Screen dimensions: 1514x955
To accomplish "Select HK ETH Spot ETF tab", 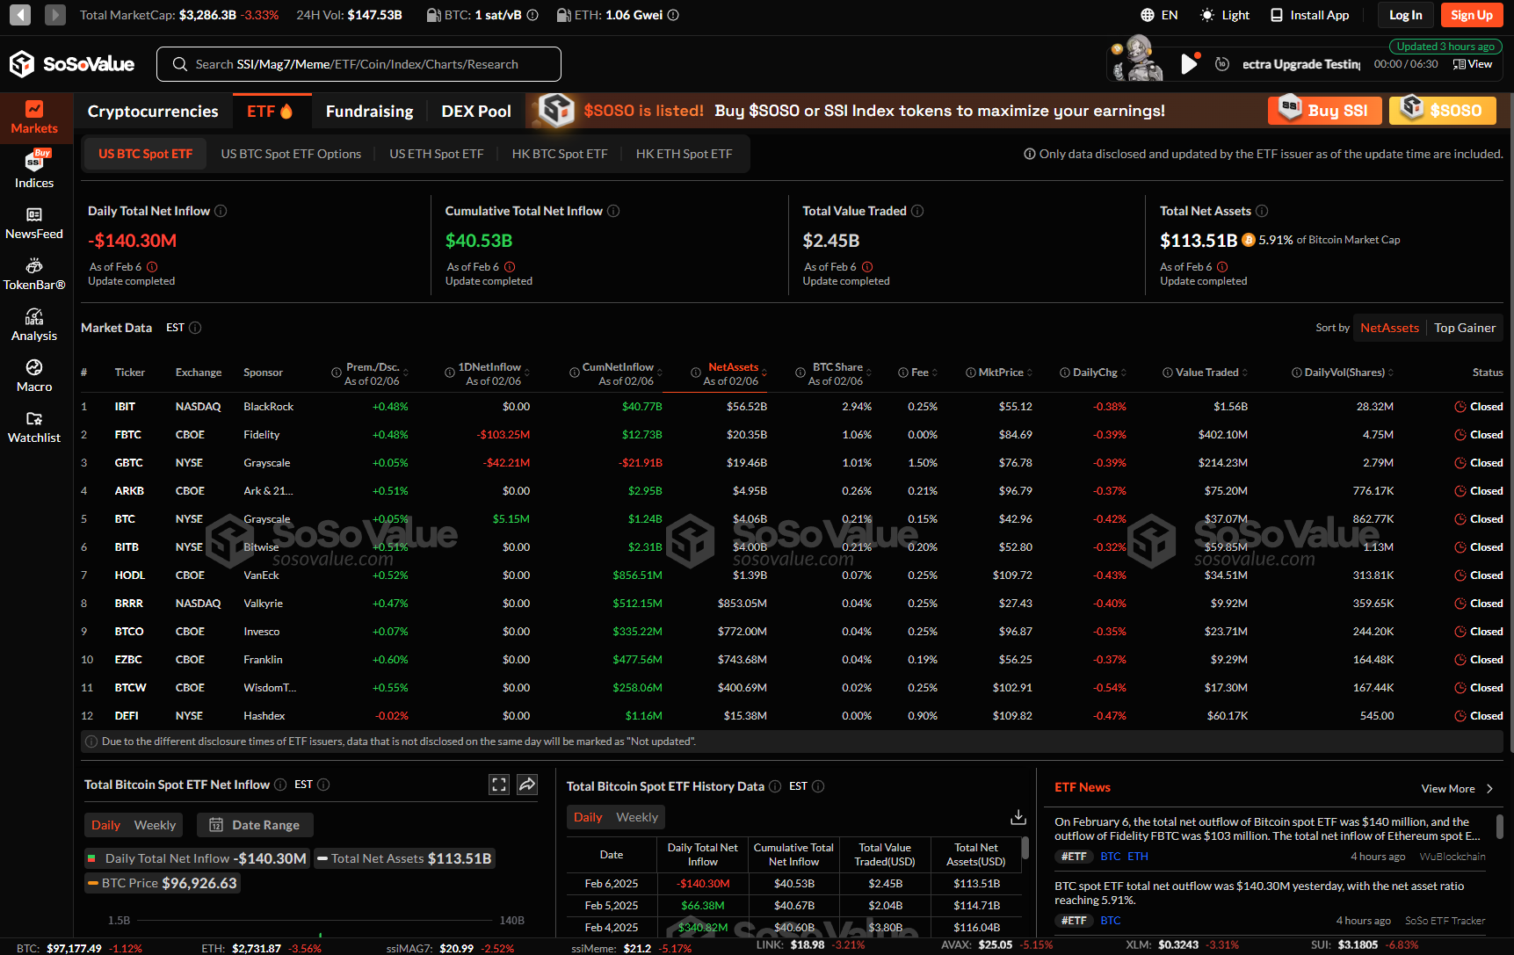I will click(684, 154).
